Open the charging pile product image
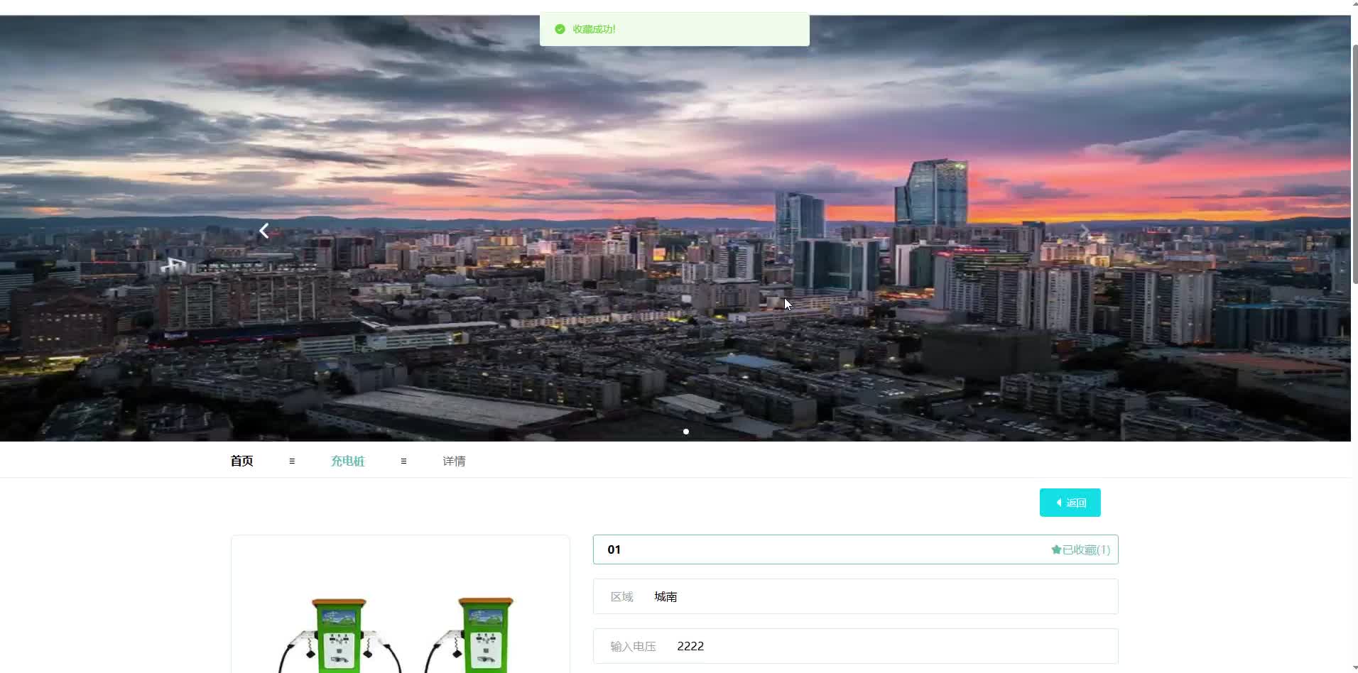 coord(401,604)
